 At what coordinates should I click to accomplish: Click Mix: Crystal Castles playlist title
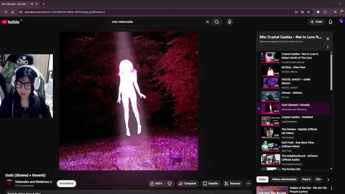point(291,37)
